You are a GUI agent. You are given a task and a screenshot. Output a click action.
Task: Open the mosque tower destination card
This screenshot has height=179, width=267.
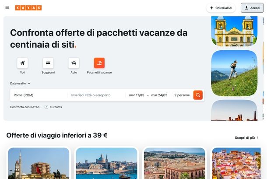[39, 163]
